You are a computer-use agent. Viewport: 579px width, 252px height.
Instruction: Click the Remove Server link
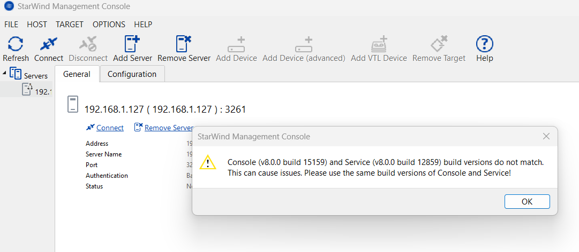point(169,128)
